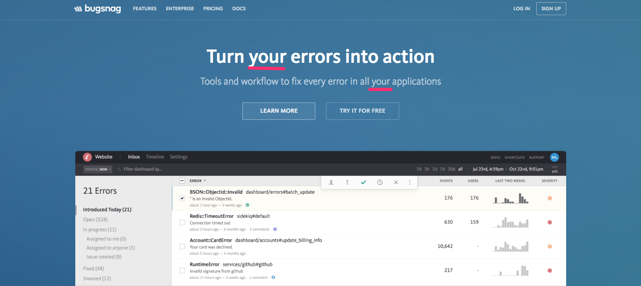This screenshot has width=641, height=286.
Task: Select Assigned to me (0) filter
Action: click(106, 239)
